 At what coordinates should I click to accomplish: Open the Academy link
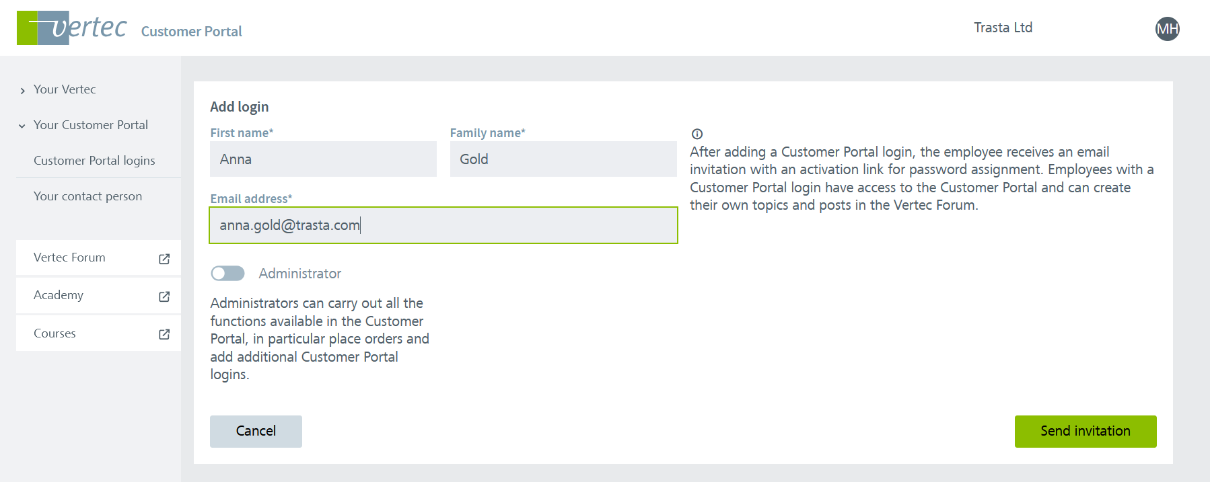coord(59,295)
